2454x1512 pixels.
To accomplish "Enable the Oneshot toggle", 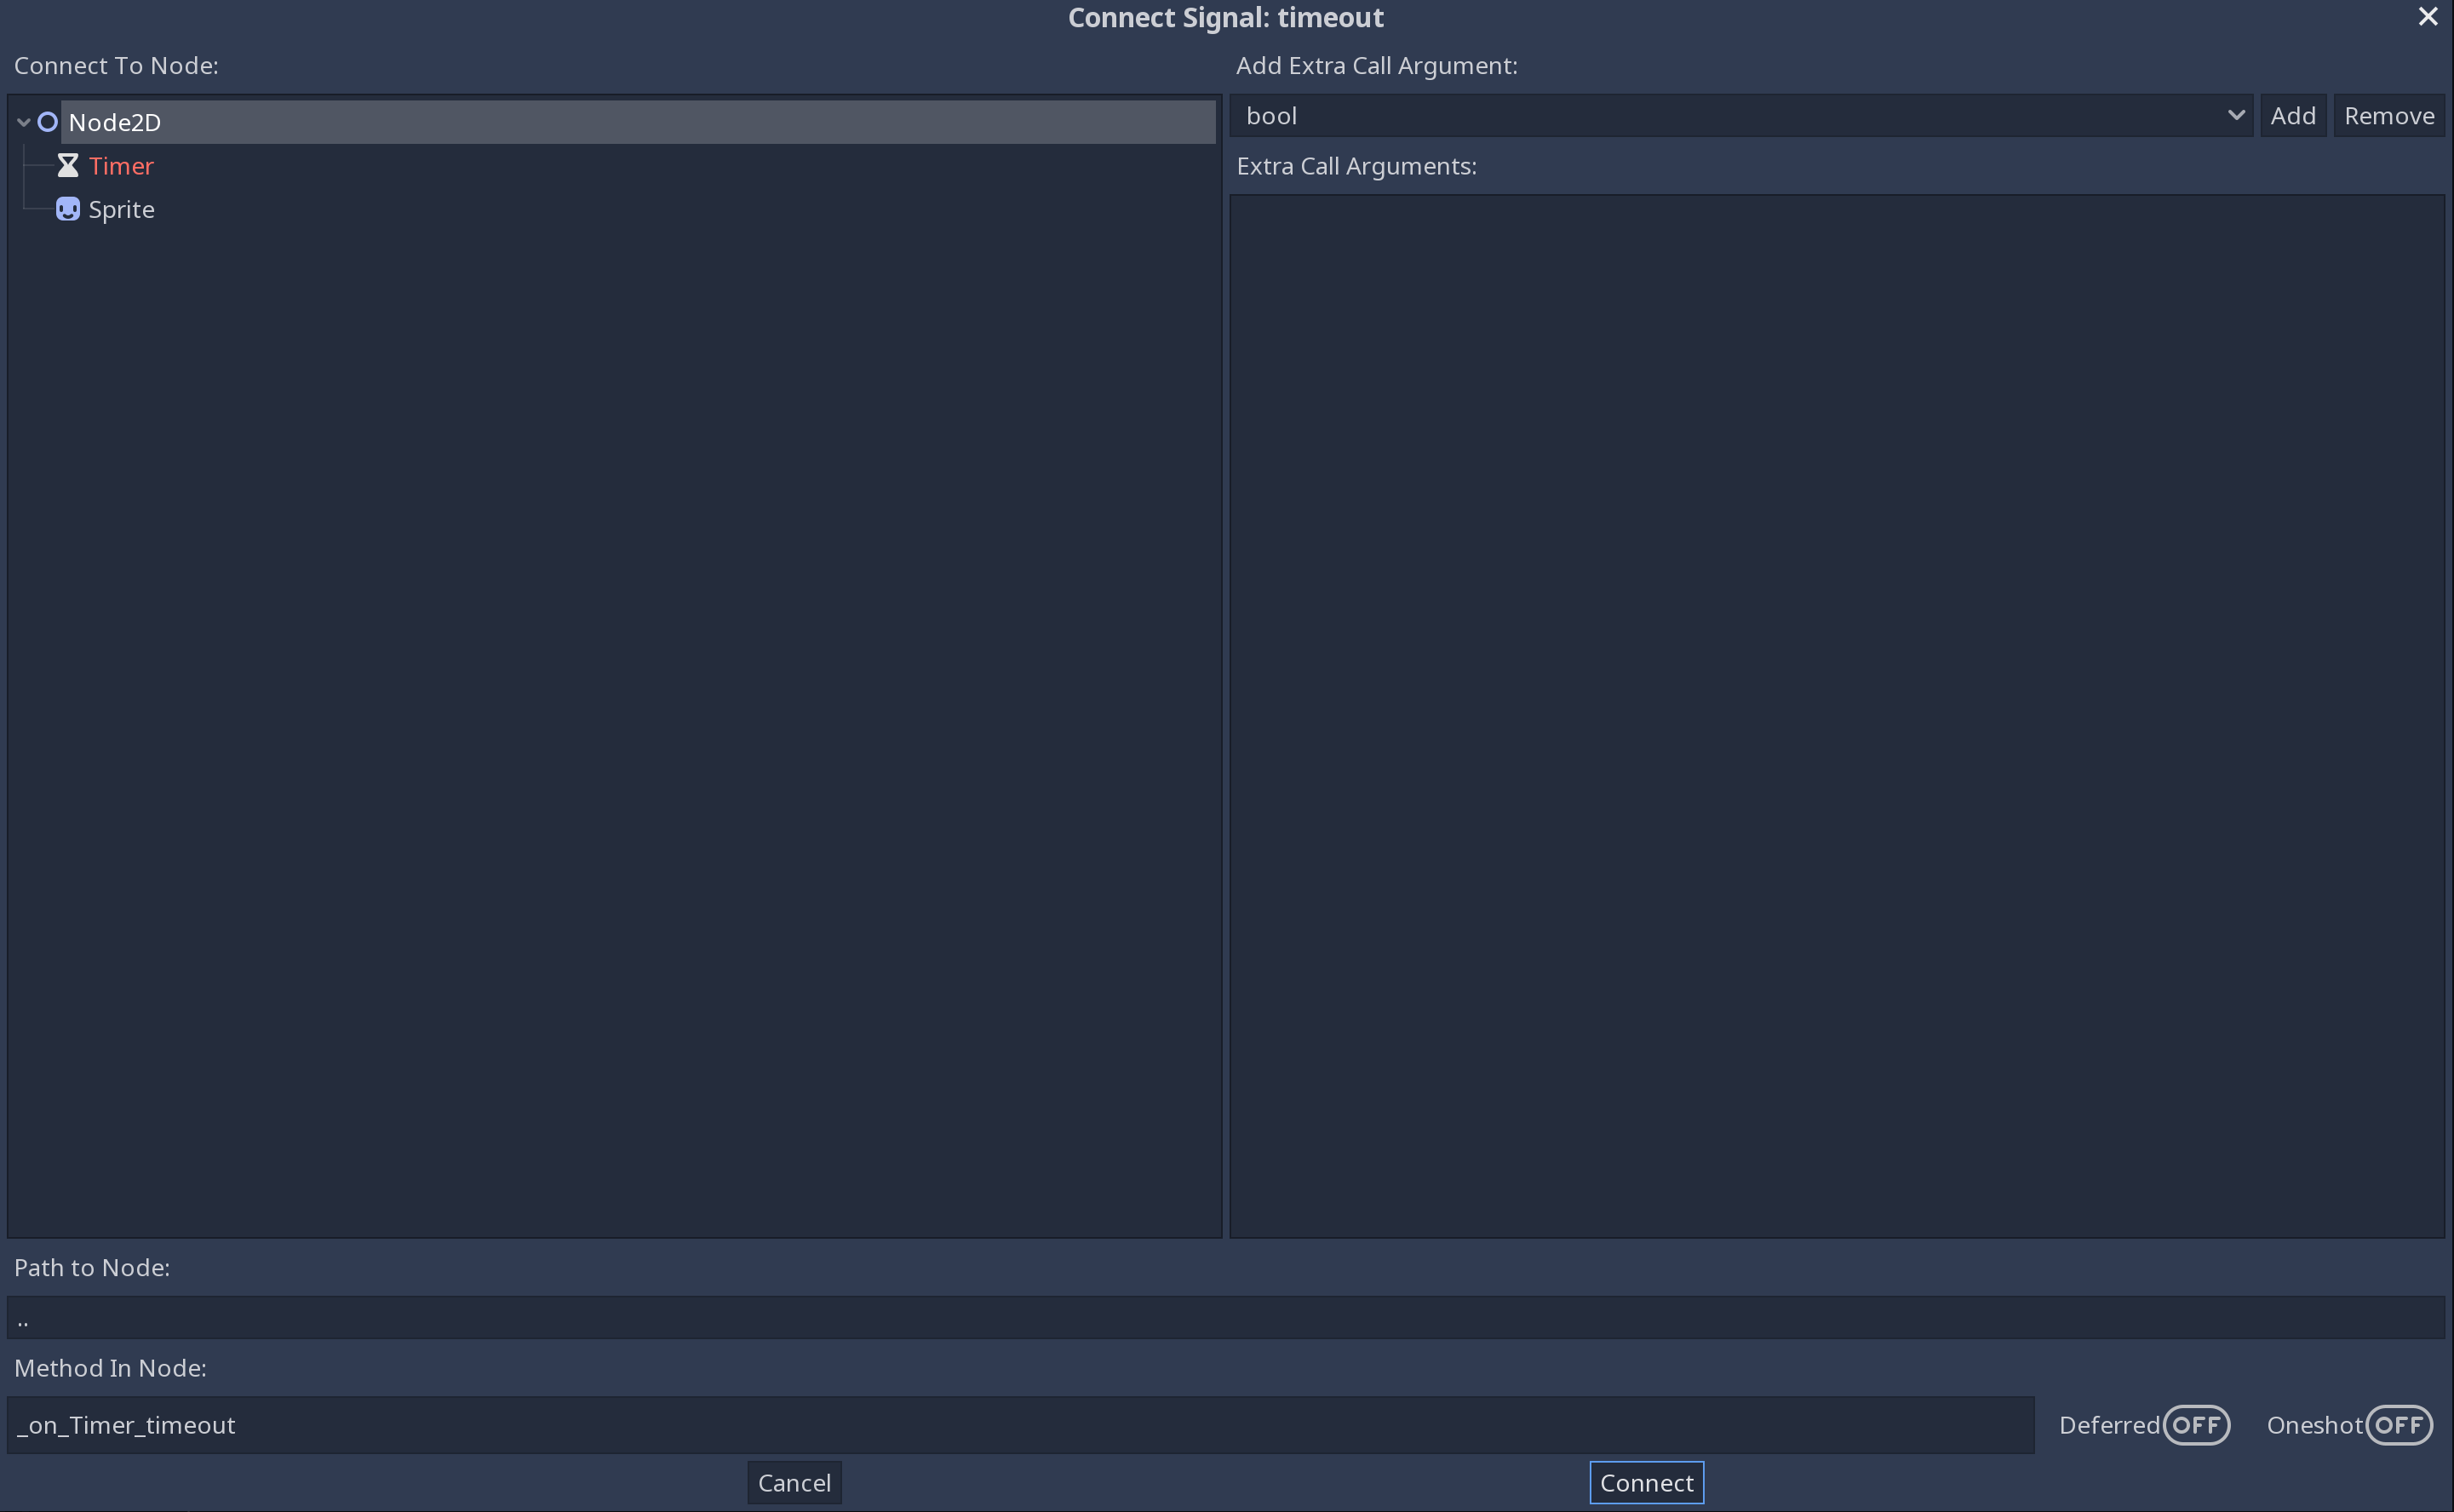I will (x=2397, y=1424).
